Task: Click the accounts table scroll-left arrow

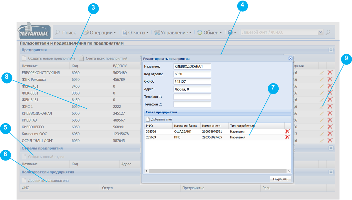Action: pyautogui.click(x=146, y=171)
